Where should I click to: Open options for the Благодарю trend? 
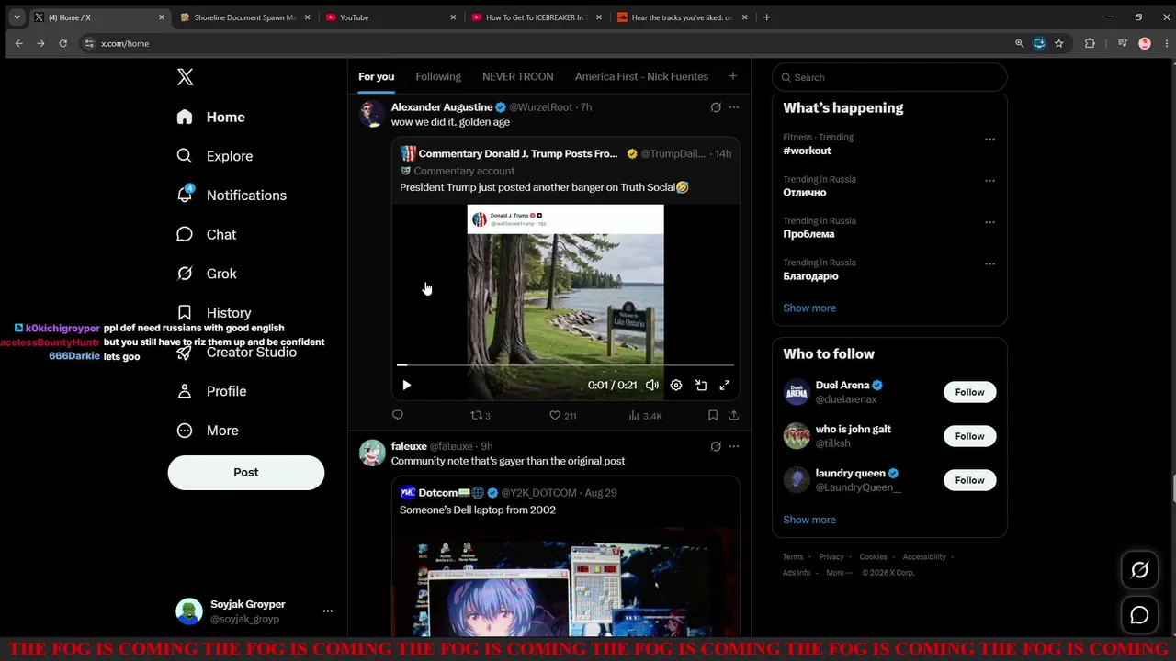point(989,264)
